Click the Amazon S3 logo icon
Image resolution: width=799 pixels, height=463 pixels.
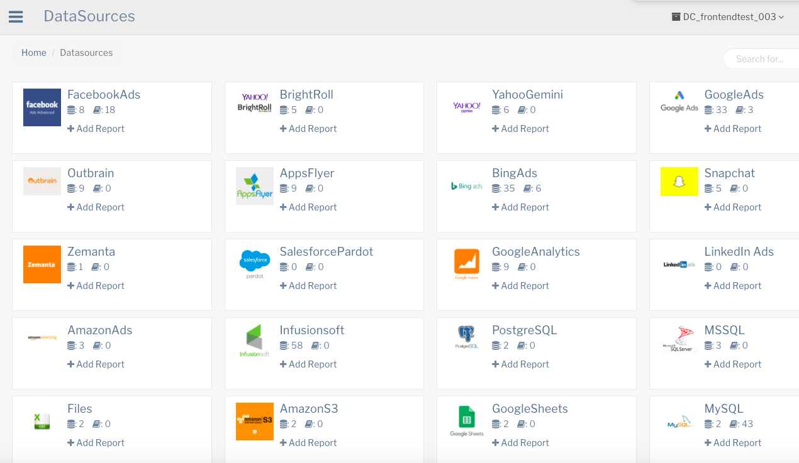[x=255, y=422]
